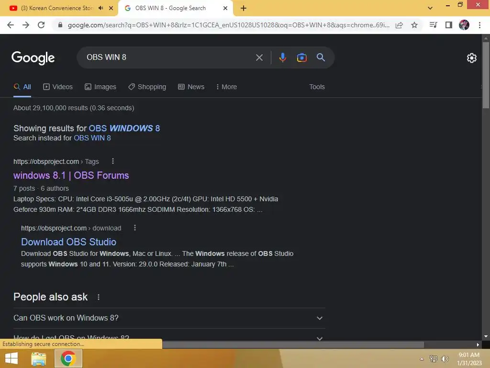Open the More search categories menu

point(226,87)
